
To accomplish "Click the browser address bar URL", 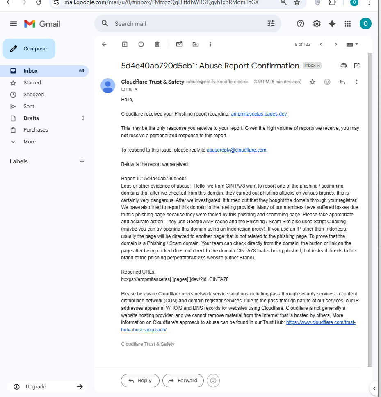I will [x=161, y=2].
